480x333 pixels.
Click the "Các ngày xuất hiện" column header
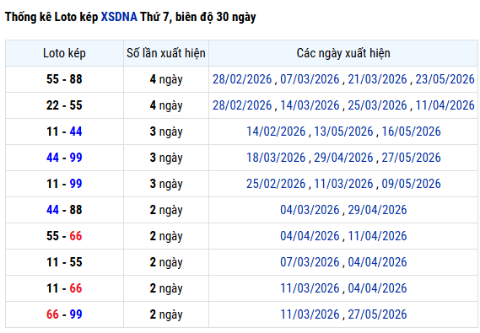click(343, 53)
